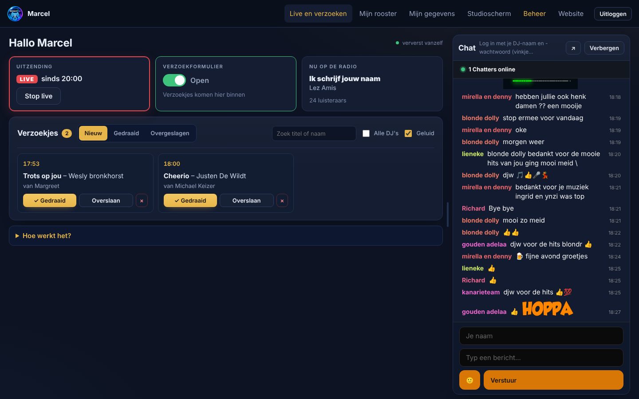Click the 24 luisteraars text
639x399 pixels.
tap(327, 100)
